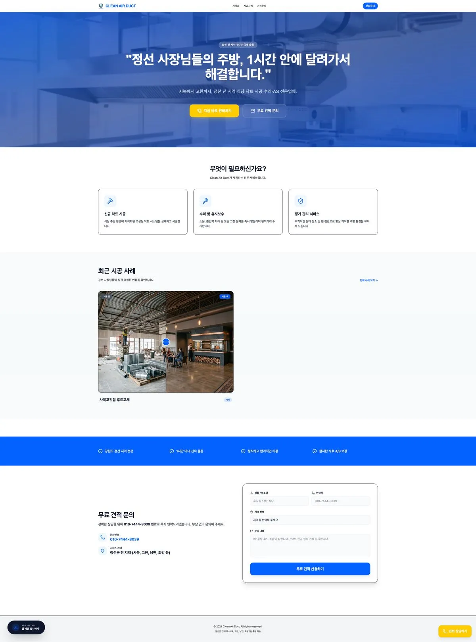Click the 시공 후 badge on the image

click(225, 296)
